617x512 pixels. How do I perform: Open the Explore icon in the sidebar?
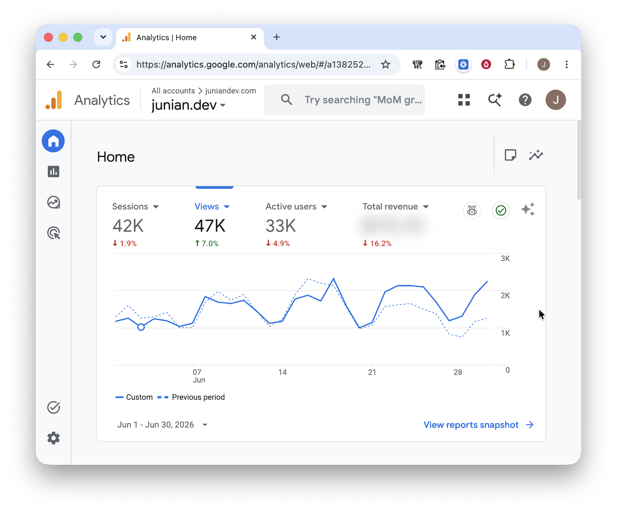tap(54, 202)
